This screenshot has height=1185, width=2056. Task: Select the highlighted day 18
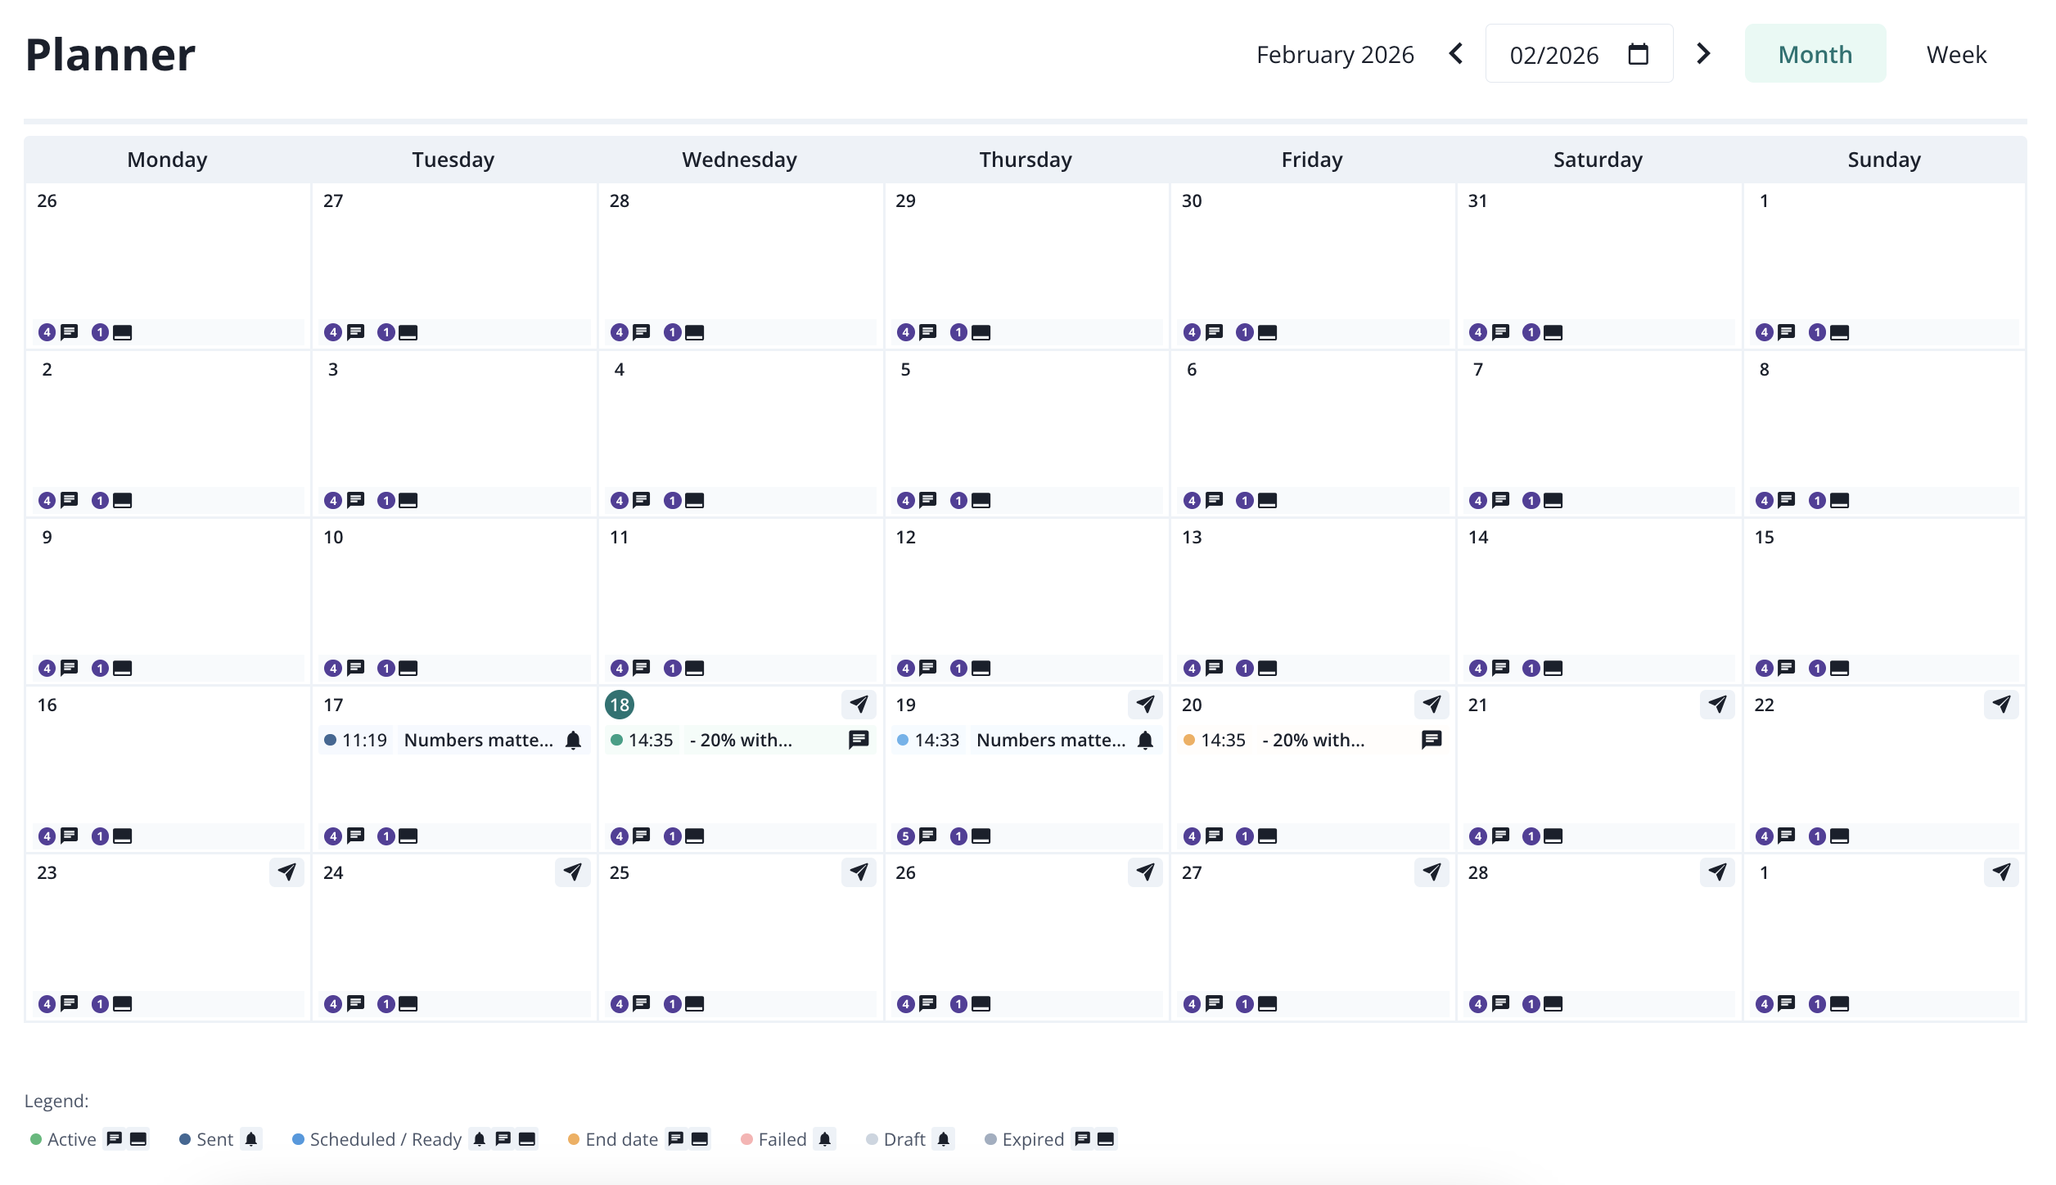(x=620, y=705)
